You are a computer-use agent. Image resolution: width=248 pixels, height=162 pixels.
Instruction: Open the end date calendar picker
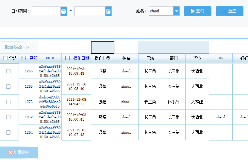[108, 11]
